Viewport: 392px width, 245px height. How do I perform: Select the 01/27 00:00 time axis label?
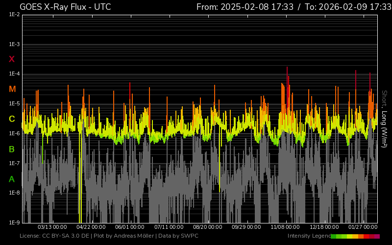(363, 227)
